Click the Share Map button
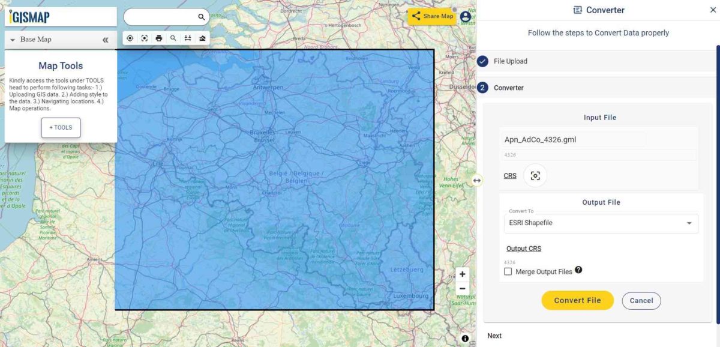 433,16
